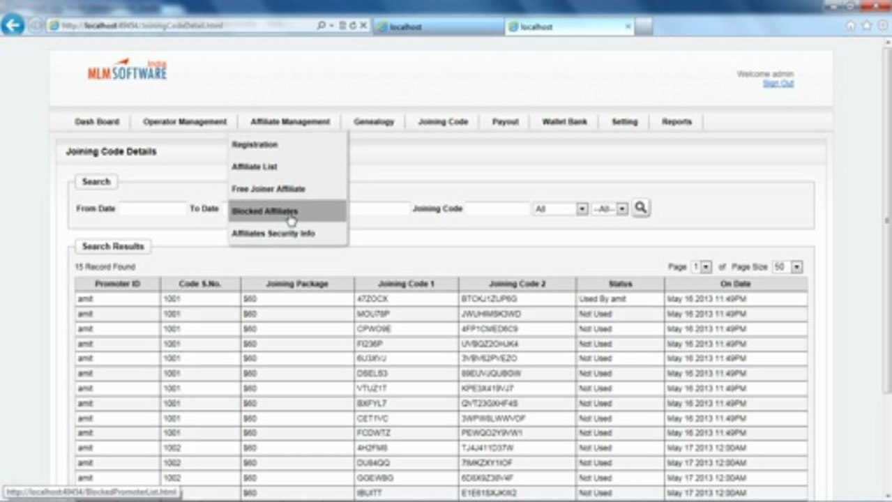Screen dimensions: 892x502
Task: Close the active localhost tab
Action: [x=628, y=26]
